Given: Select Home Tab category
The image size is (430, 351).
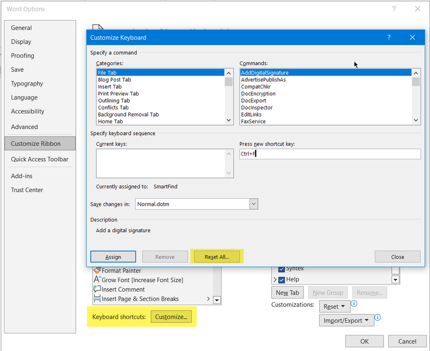Looking at the screenshot, I should point(161,122).
